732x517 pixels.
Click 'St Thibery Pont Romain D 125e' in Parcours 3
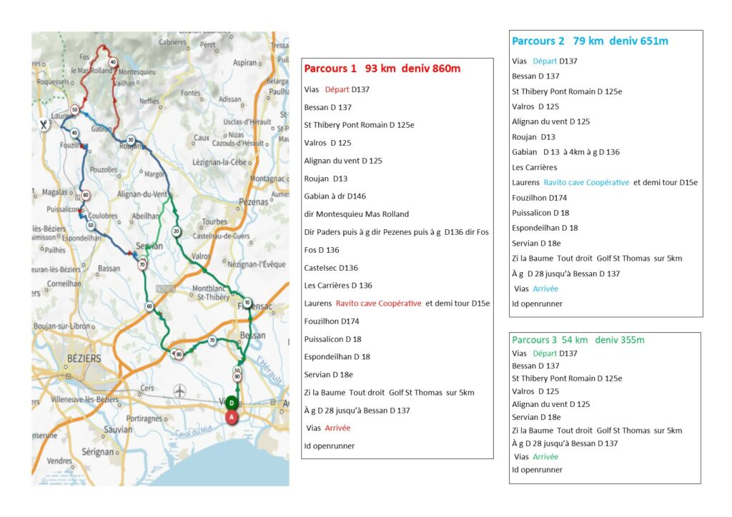pos(567,378)
